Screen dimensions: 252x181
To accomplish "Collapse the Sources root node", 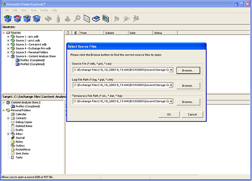I will tap(4, 33).
